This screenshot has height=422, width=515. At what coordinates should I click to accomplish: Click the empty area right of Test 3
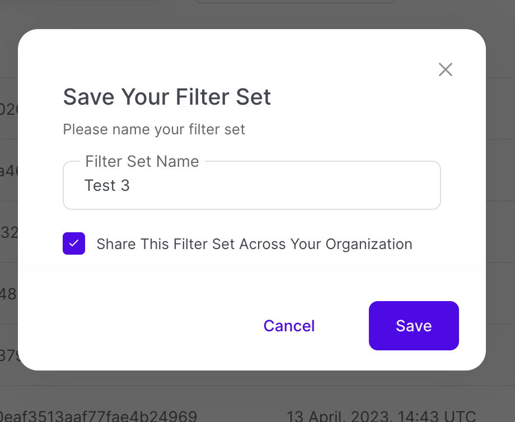(280, 186)
